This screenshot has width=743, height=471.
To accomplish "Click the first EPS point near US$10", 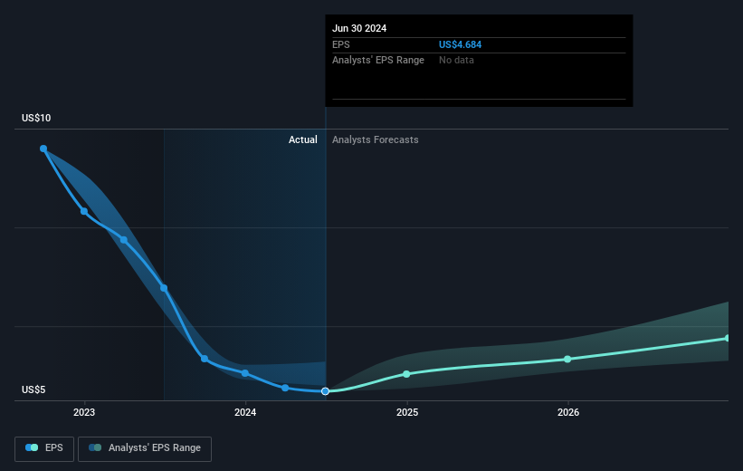I will (x=43, y=149).
